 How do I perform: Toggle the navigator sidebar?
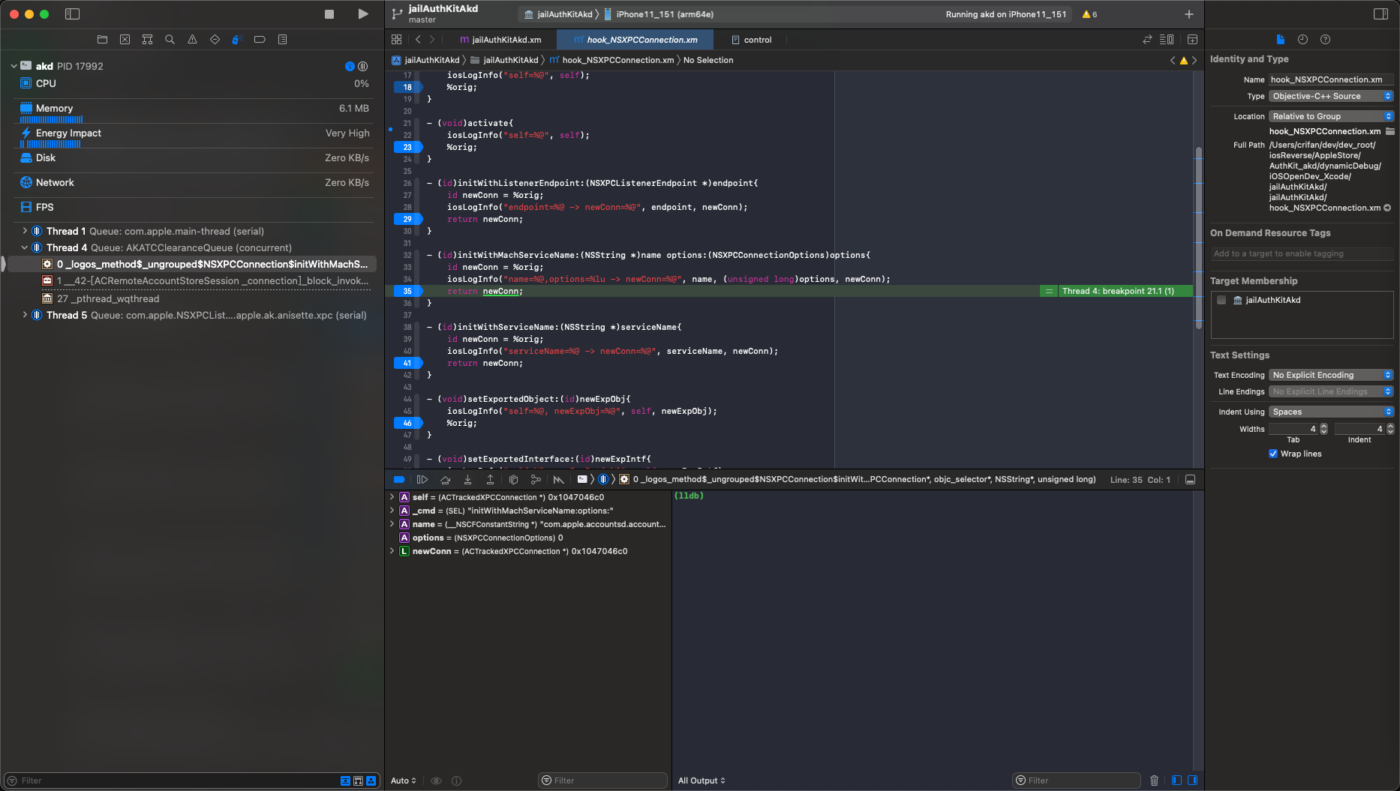tap(72, 14)
